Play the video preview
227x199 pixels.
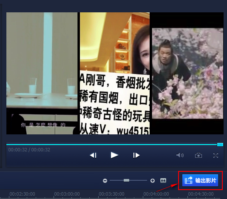tap(114, 155)
